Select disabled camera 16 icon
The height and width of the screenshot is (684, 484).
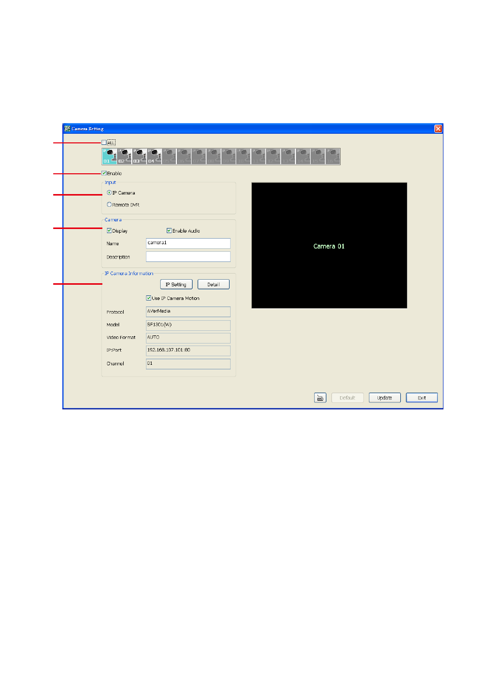tap(333, 156)
